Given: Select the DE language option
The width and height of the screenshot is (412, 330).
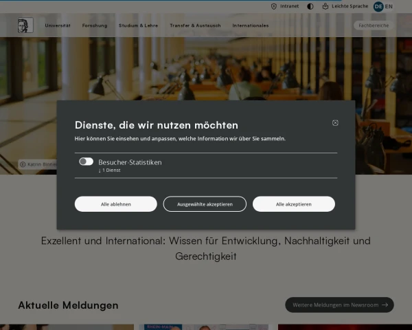Looking at the screenshot, I should [378, 7].
